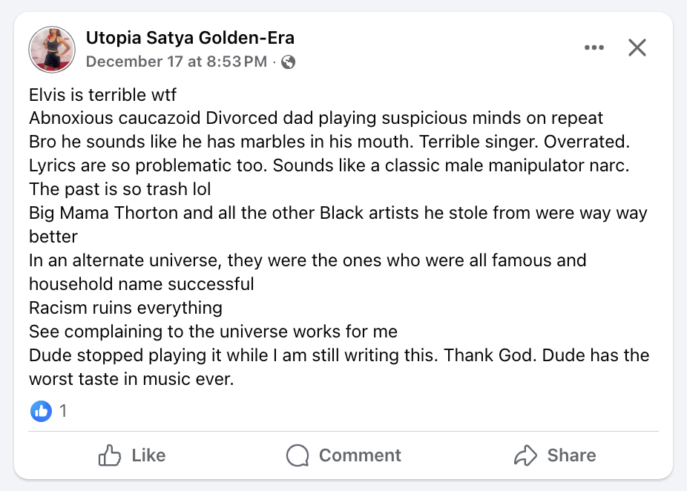Click the "Like" text label

click(x=148, y=455)
